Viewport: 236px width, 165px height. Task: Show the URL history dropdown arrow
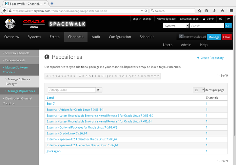coord(142,11)
